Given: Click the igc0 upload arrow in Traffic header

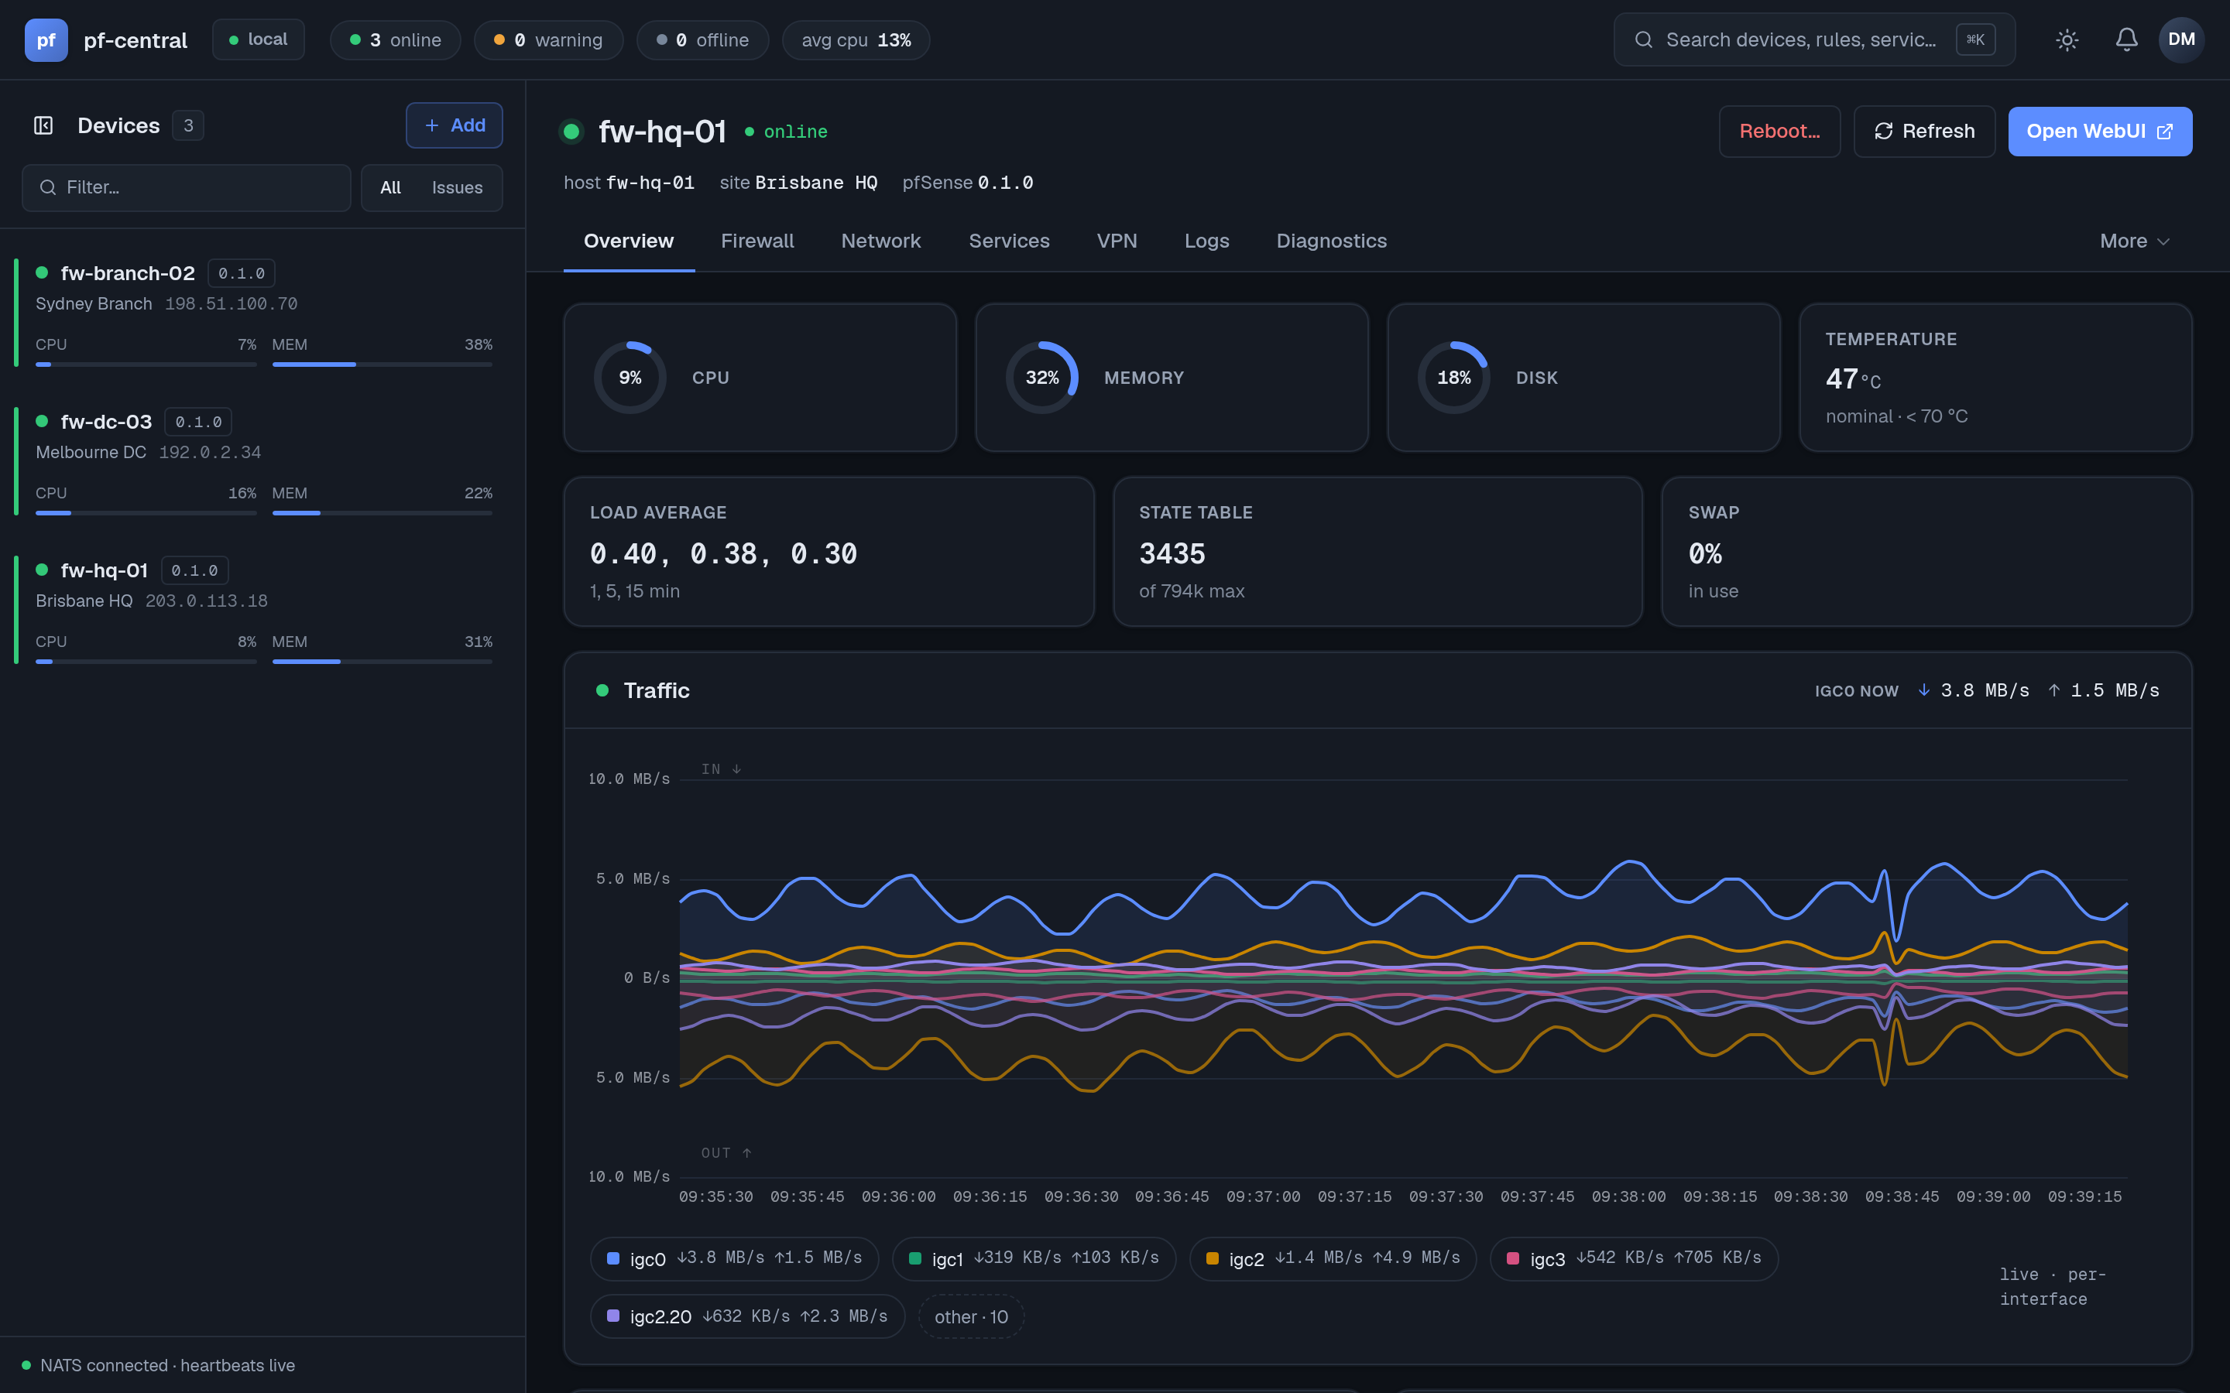Looking at the screenshot, I should pos(2054,690).
